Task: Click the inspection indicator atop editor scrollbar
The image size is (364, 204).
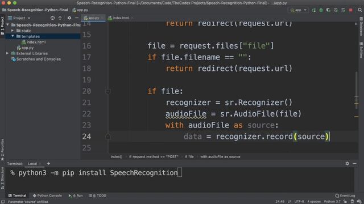Action: (x=356, y=24)
